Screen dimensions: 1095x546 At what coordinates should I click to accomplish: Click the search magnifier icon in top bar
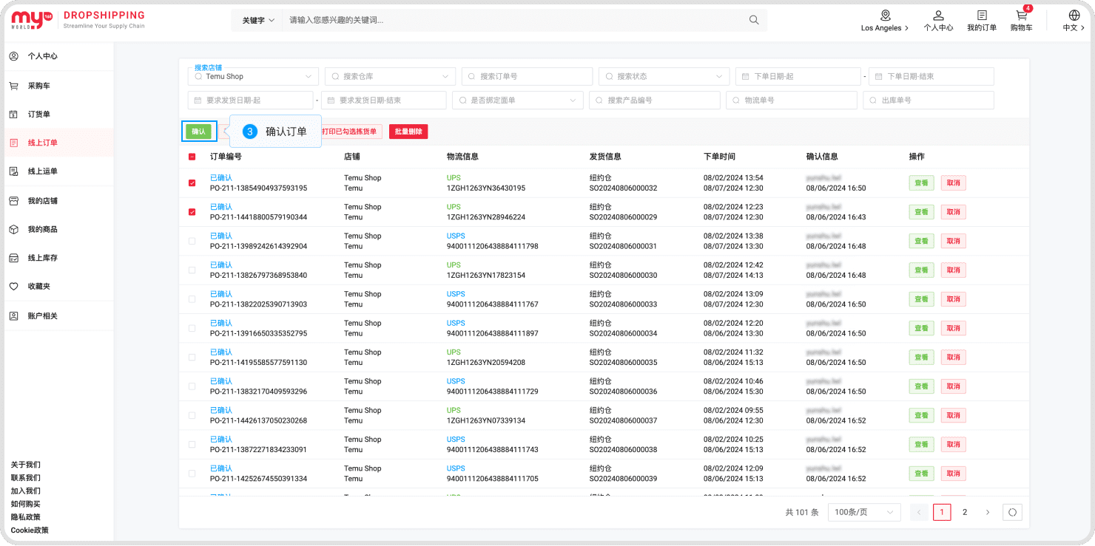[x=754, y=20]
